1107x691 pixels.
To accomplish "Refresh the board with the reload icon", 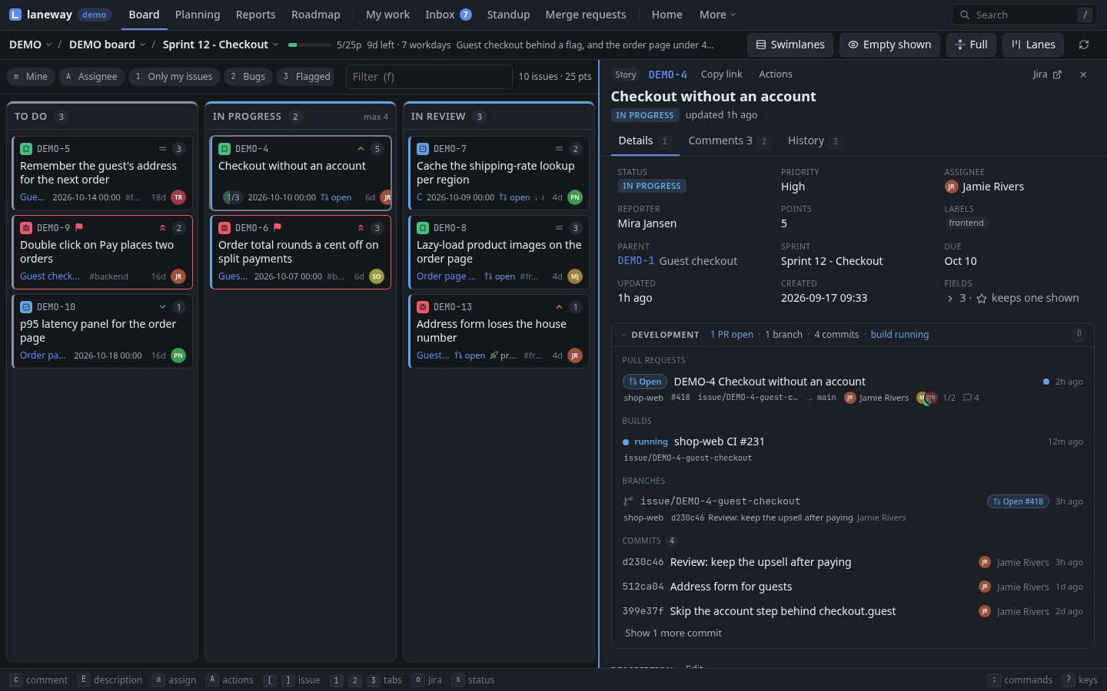I will pos(1084,45).
